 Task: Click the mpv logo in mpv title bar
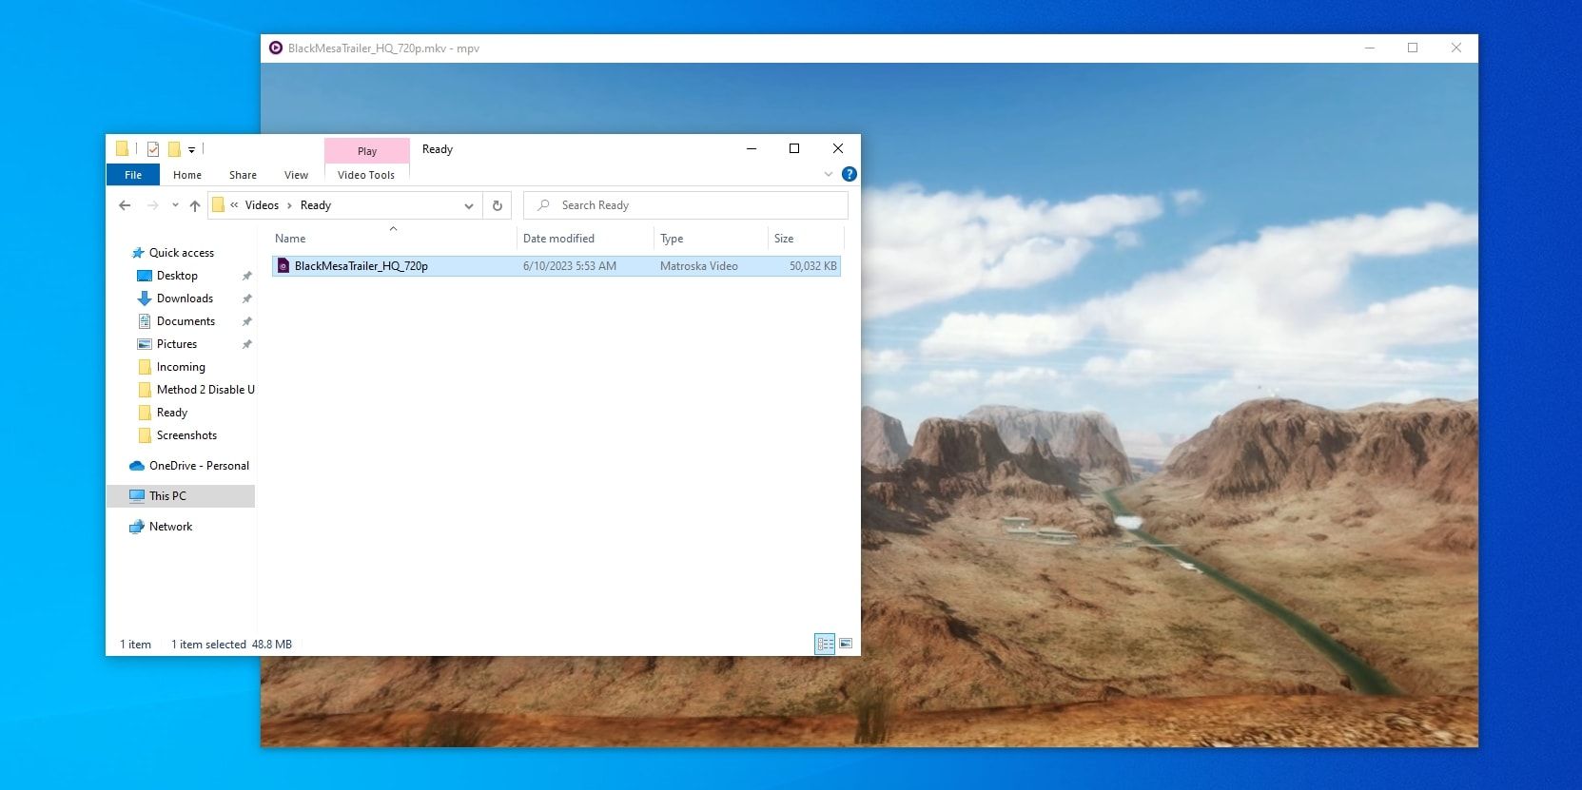coord(276,48)
